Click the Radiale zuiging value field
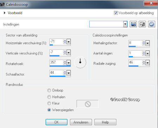Image resolution: width=158 pixels, height=128 pixels. click(x=135, y=62)
